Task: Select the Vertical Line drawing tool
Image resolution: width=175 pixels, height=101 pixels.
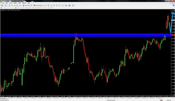Action: click(8, 8)
